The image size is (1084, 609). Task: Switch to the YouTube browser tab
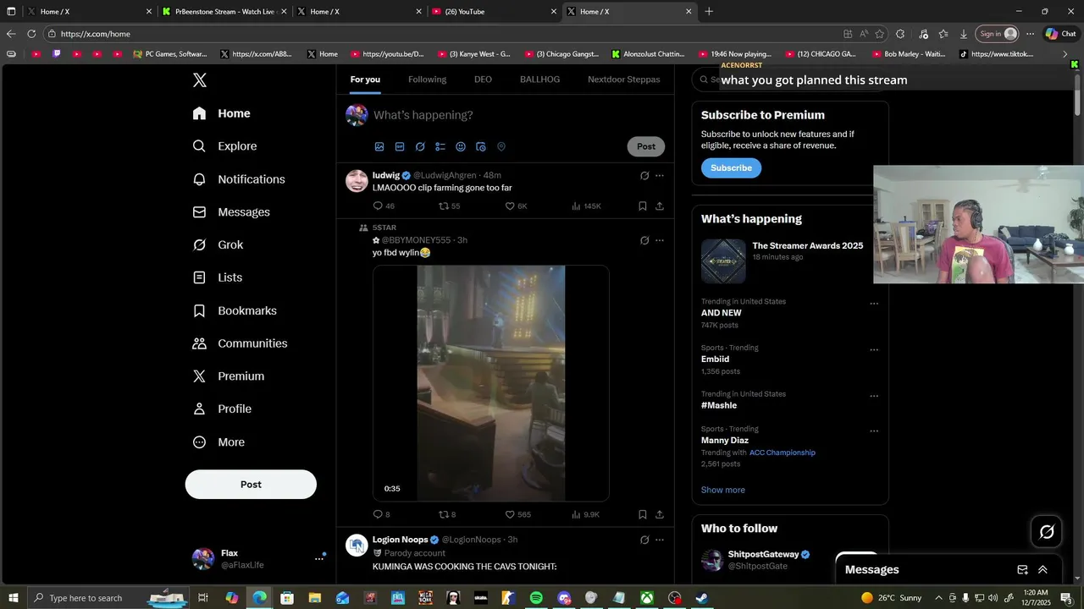click(492, 12)
